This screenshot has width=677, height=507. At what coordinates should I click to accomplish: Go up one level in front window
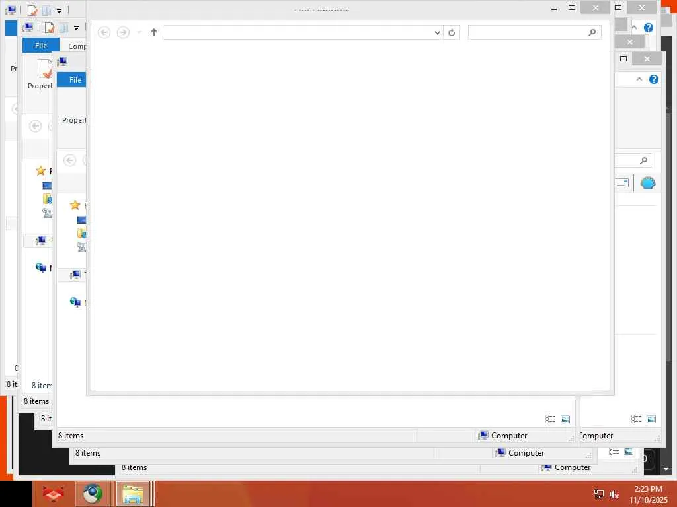[153, 32]
